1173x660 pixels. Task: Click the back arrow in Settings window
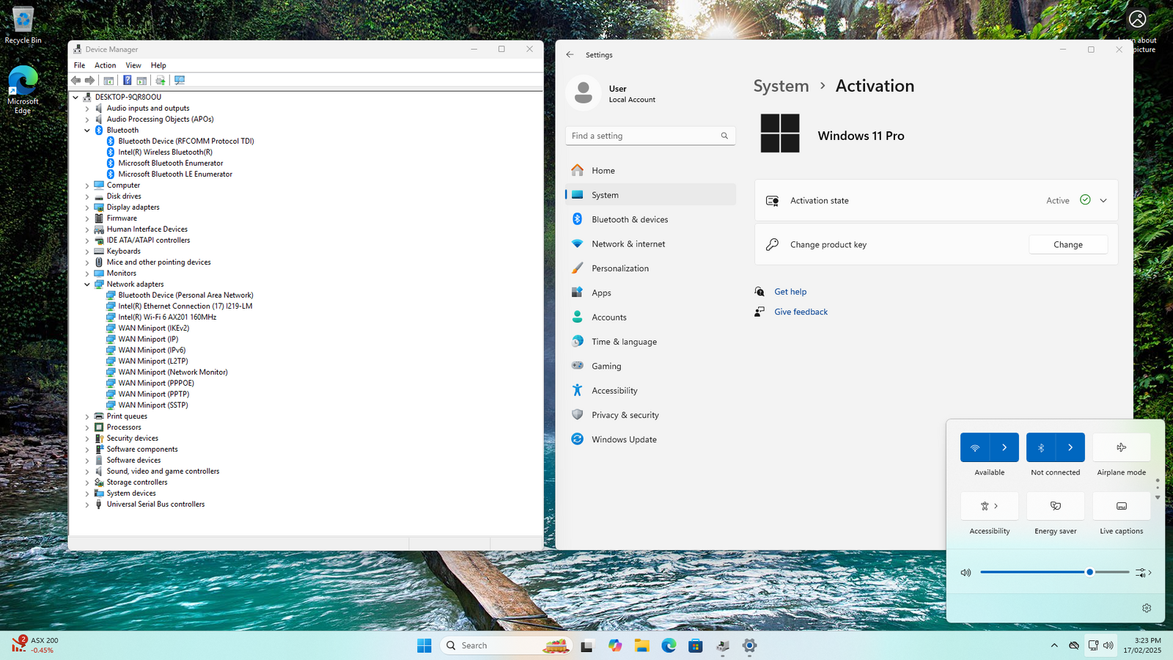point(570,55)
